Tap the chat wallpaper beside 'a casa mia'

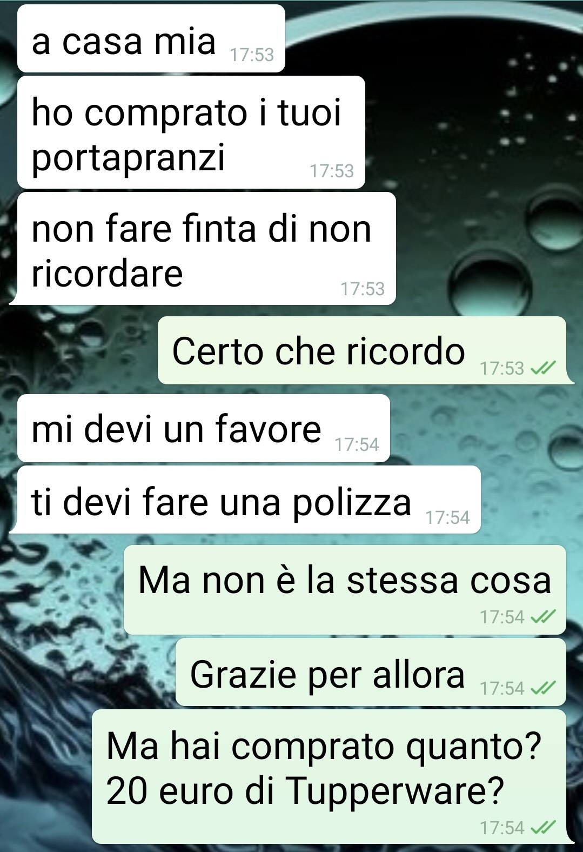pos(432,38)
